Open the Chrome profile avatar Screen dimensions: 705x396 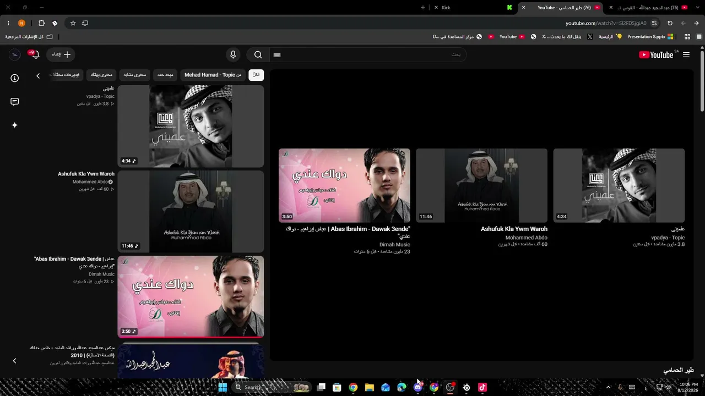pos(21,23)
